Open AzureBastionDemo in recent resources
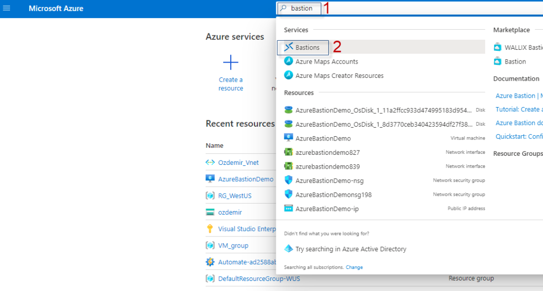The width and height of the screenshot is (543, 291). 246,179
